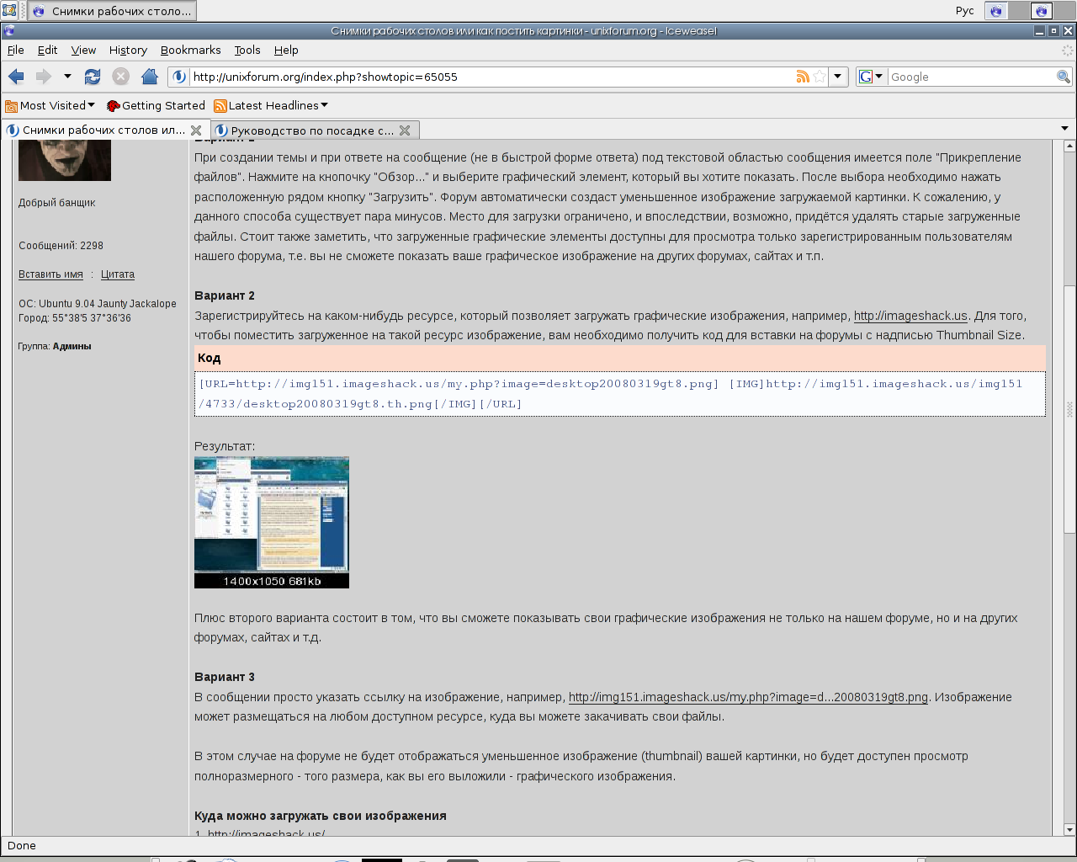Switch to last workspace pager icon
1077x862 pixels.
tap(1042, 11)
